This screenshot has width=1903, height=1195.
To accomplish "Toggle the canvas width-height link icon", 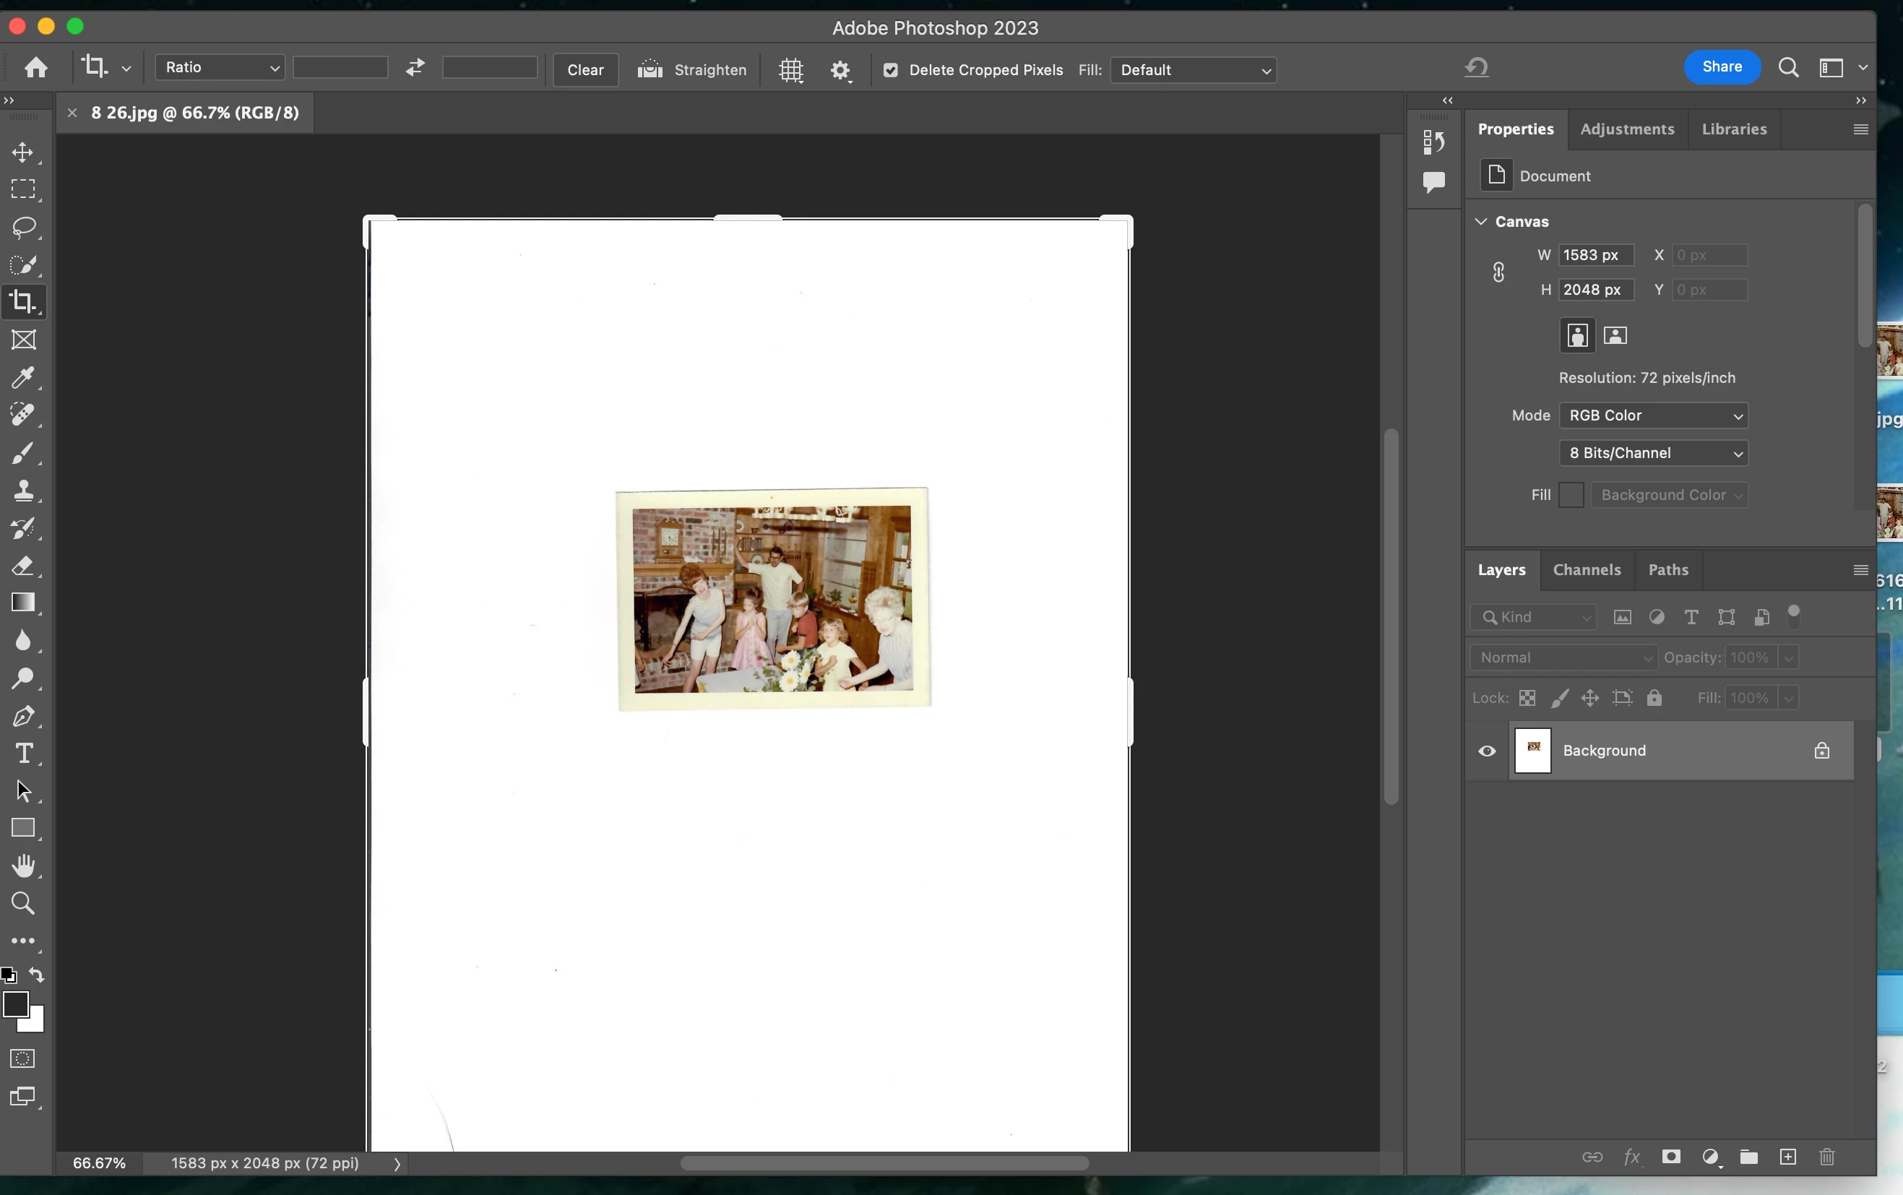I will [x=1498, y=272].
